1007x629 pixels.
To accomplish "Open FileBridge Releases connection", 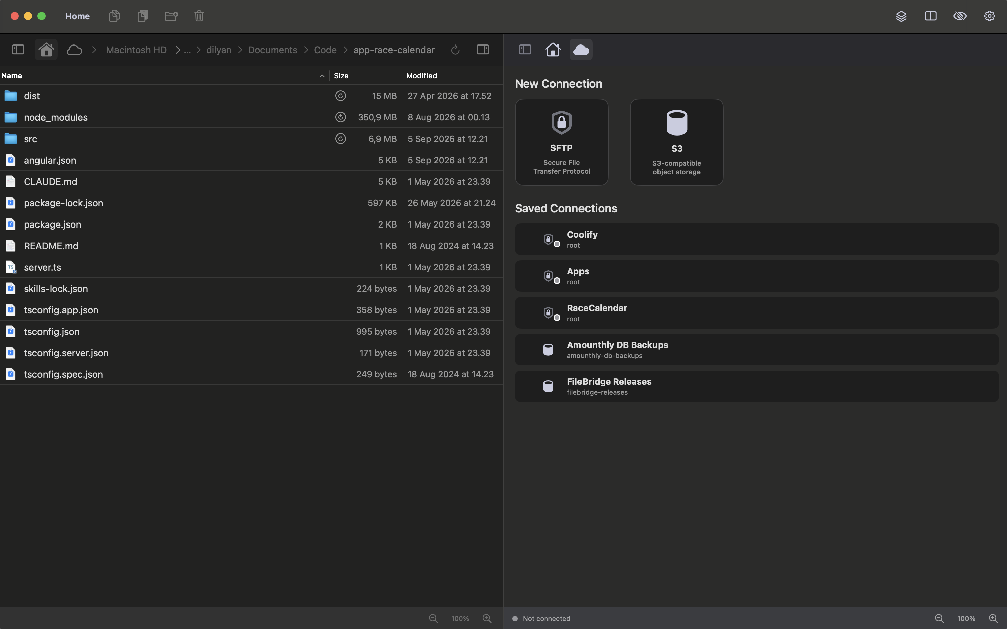I will (x=757, y=386).
